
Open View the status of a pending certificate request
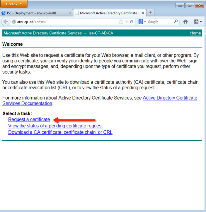[55, 126]
